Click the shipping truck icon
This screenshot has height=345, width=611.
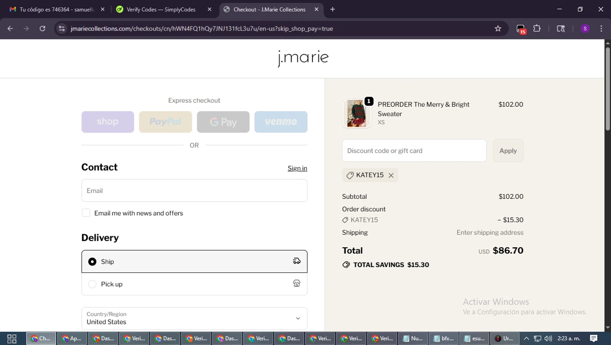point(297,261)
